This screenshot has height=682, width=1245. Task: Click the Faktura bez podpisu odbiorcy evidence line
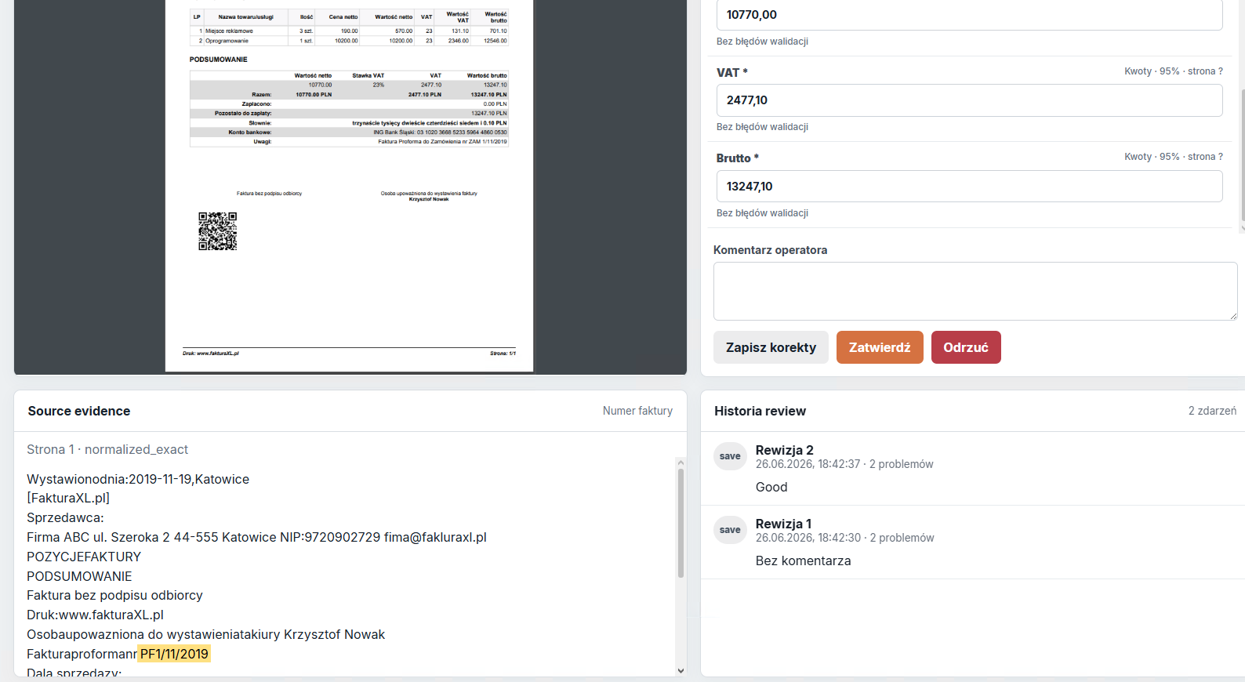114,595
